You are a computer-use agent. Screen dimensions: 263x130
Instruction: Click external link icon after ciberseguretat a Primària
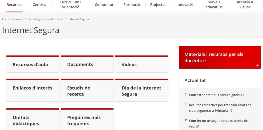click(x=231, y=111)
